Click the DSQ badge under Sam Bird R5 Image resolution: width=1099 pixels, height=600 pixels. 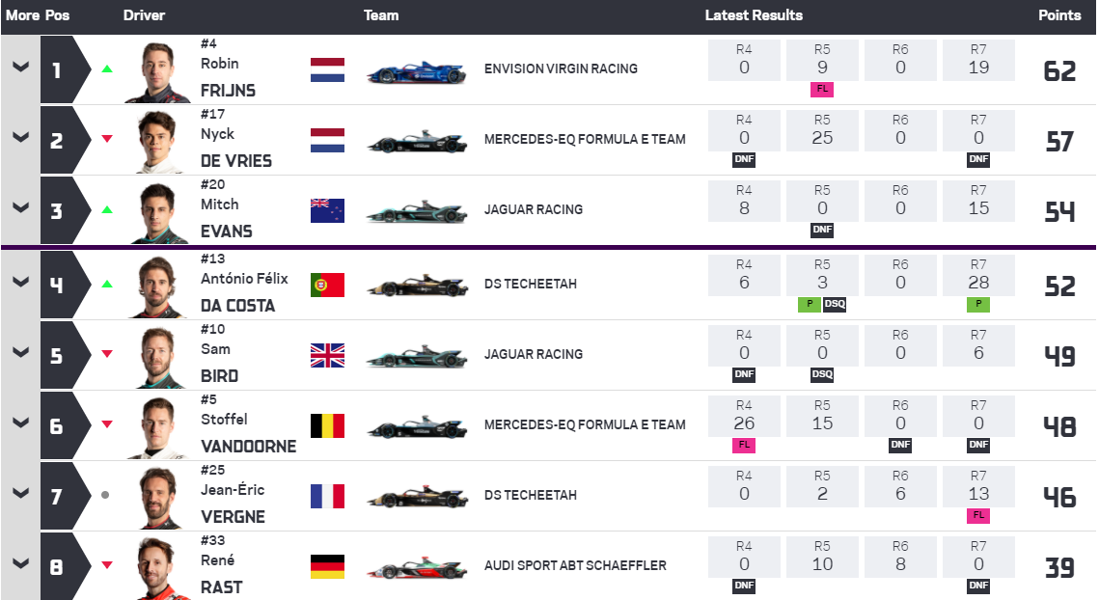[x=822, y=374]
